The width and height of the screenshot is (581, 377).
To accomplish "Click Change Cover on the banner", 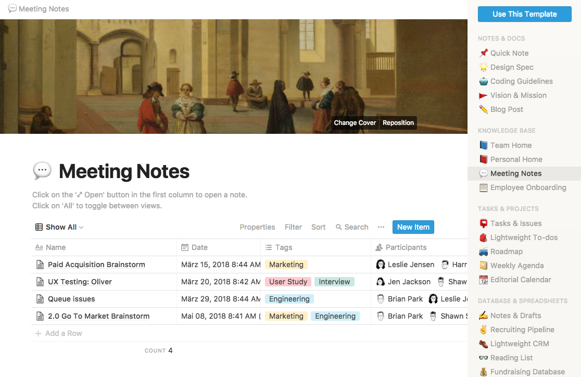I will tap(355, 123).
